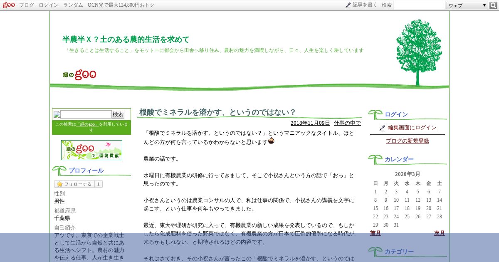499x262 pixels.
Task: Click the ログイン sidebar heading
Action: 396,114
